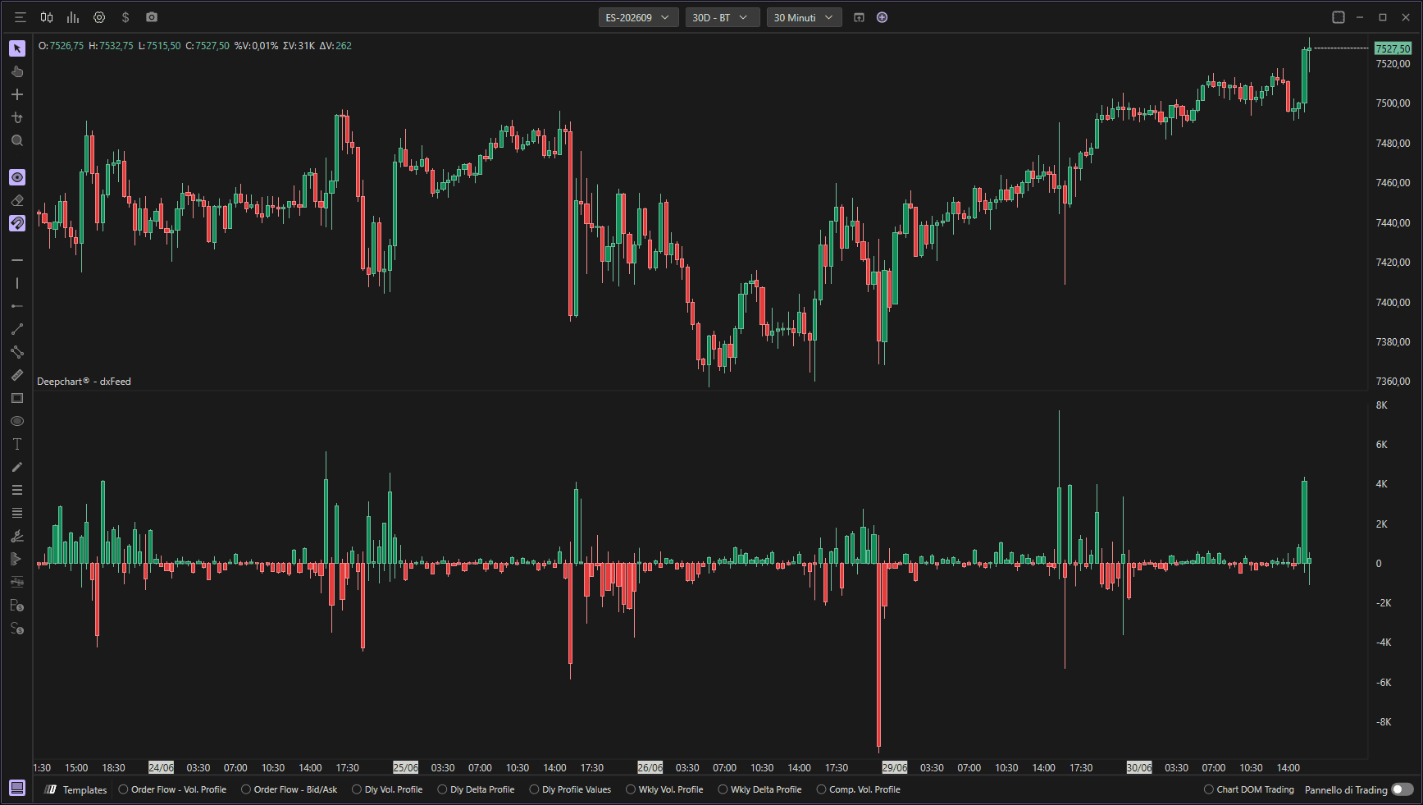Open chart settings gear icon
1423x805 pixels.
click(99, 17)
